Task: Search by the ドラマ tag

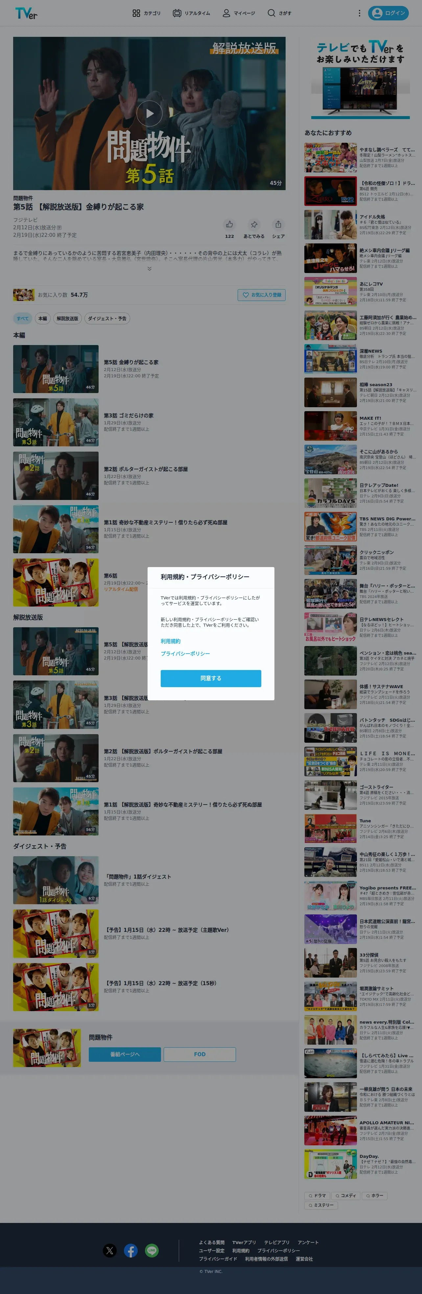Action: click(x=317, y=1196)
